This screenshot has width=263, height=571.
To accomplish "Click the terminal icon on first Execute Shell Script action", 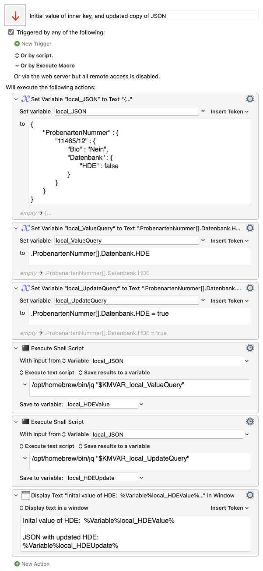I will [25, 348].
